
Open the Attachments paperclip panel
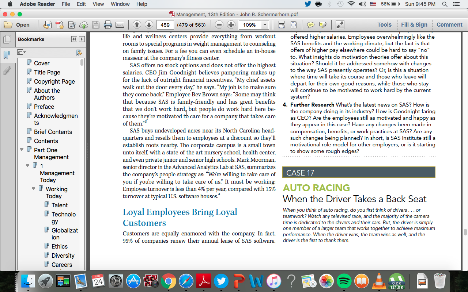pos(7,70)
